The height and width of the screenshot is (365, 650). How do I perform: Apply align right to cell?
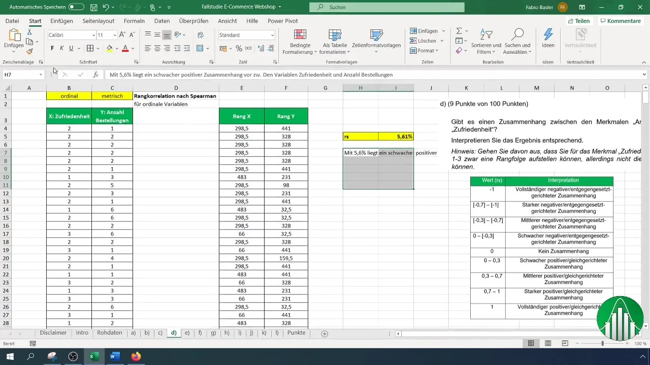167,49
